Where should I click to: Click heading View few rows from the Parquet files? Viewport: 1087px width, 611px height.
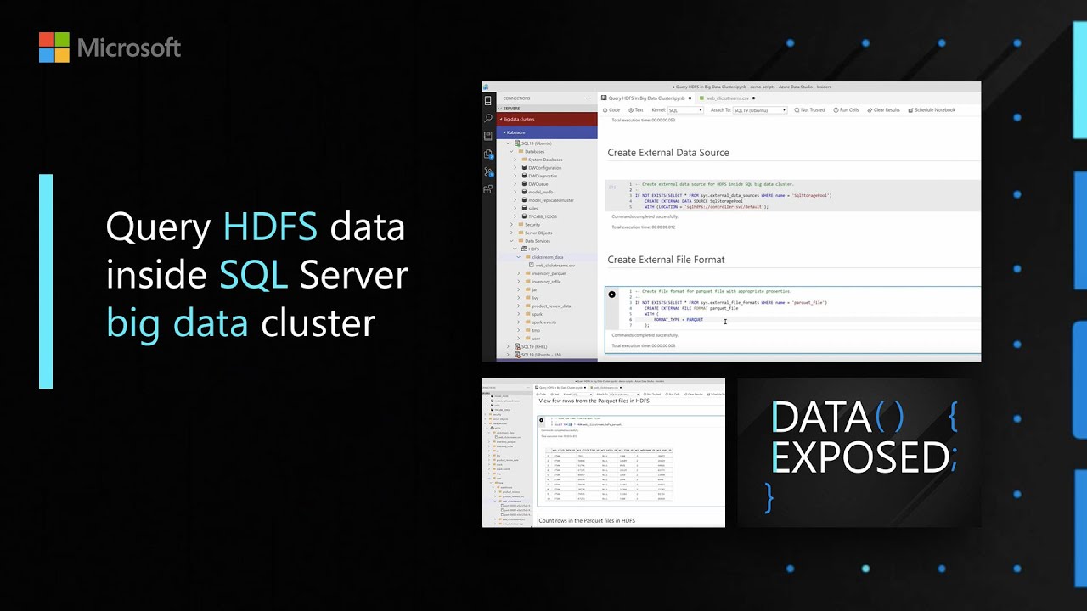[594, 401]
